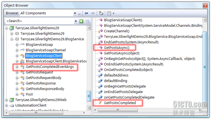Click the left tree scroll down arrow

tap(89, 108)
